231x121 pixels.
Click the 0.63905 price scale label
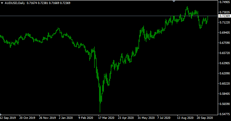pos(225,63)
